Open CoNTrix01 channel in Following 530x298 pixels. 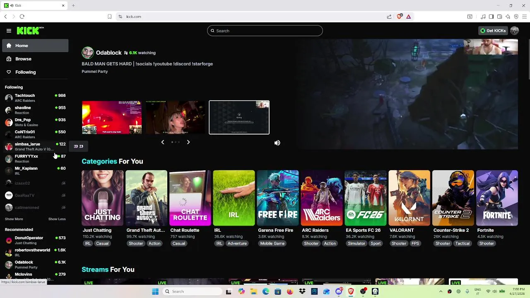pyautogui.click(x=35, y=134)
